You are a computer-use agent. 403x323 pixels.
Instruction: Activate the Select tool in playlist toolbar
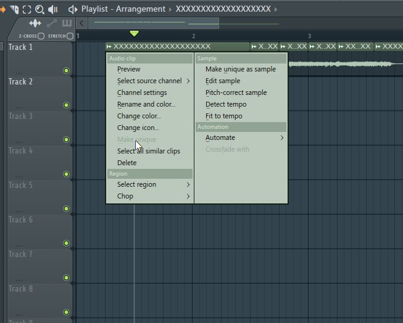27,9
